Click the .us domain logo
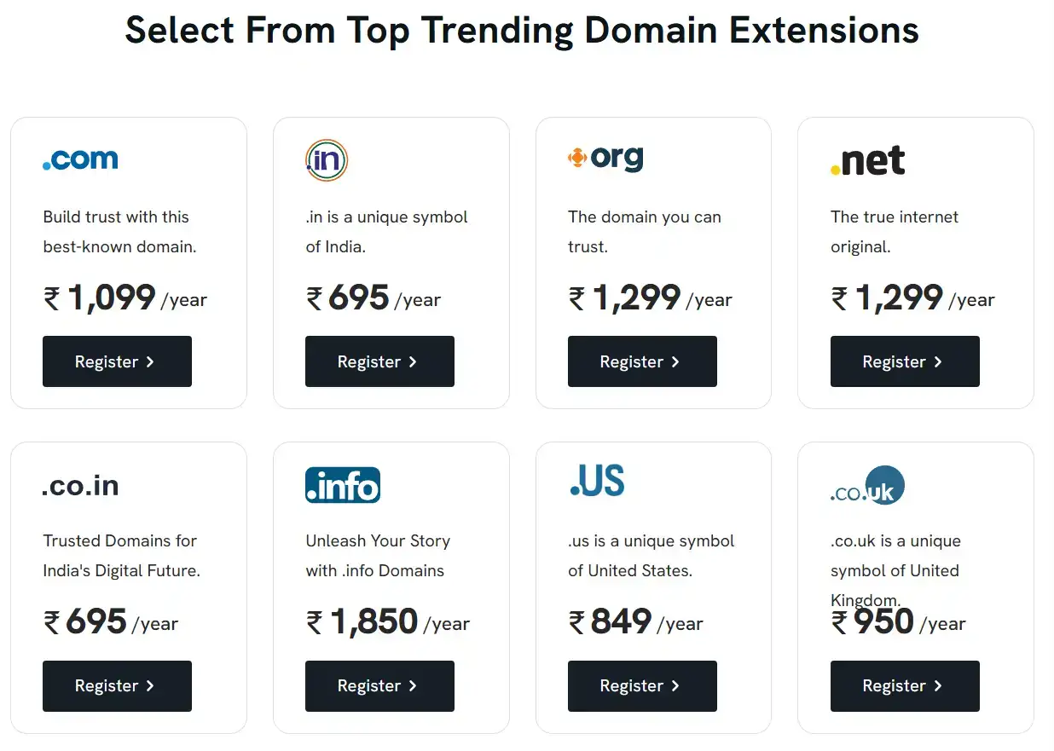This screenshot has width=1054, height=751. (597, 481)
